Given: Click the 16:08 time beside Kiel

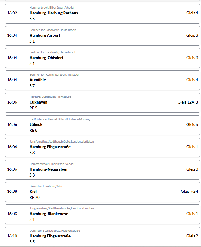Looking at the screenshot, I should pyautogui.click(x=12, y=192).
